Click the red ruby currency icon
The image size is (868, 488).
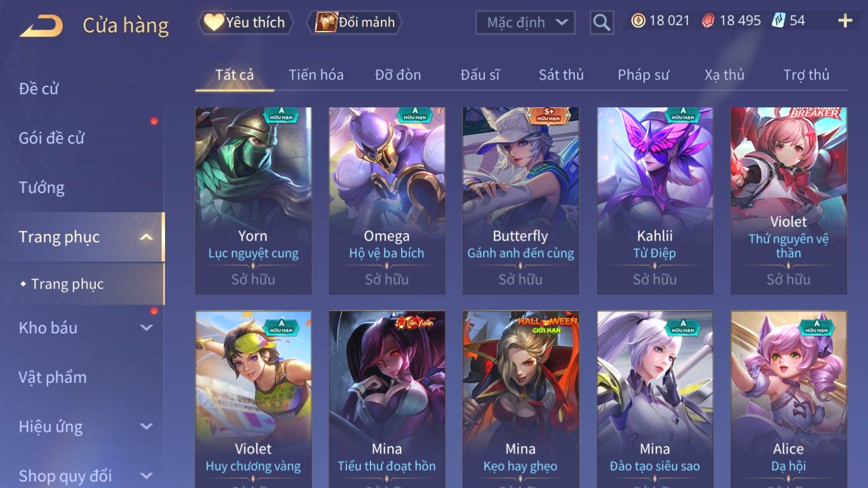coord(708,21)
